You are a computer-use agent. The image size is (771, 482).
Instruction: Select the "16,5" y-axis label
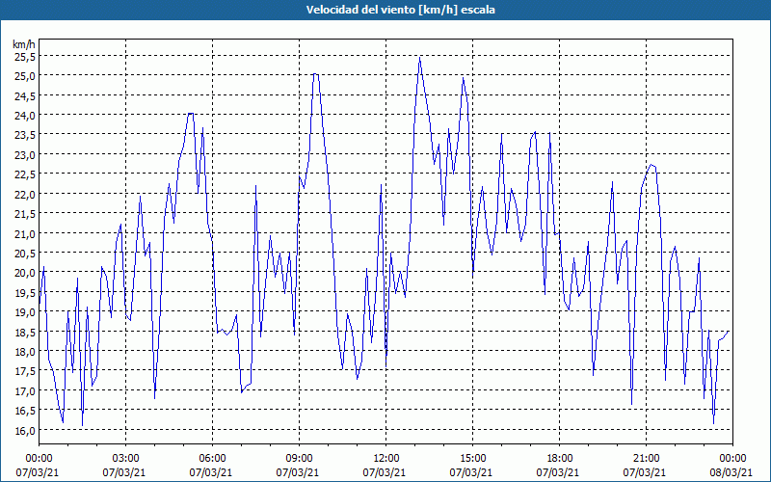pyautogui.click(x=24, y=412)
